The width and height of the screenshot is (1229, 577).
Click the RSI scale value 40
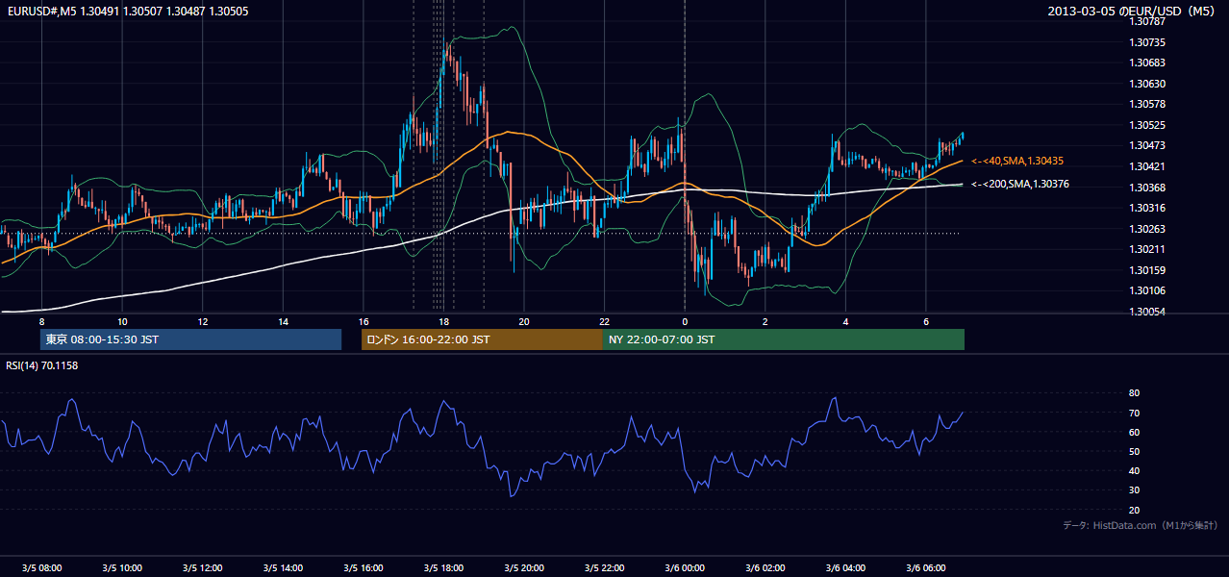(x=1134, y=470)
